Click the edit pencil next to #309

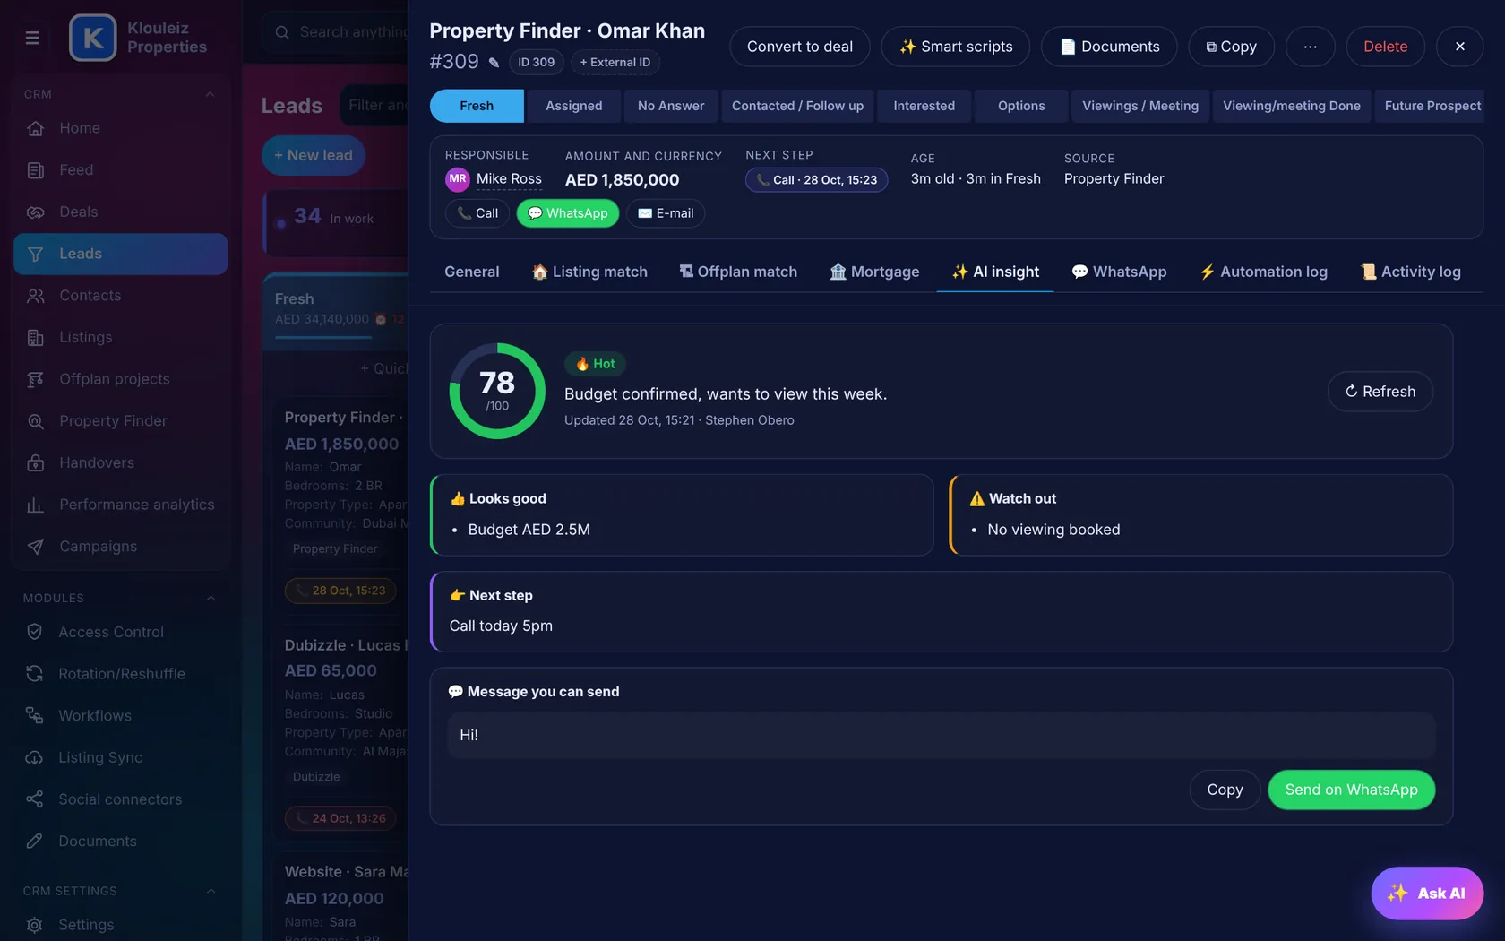point(494,63)
